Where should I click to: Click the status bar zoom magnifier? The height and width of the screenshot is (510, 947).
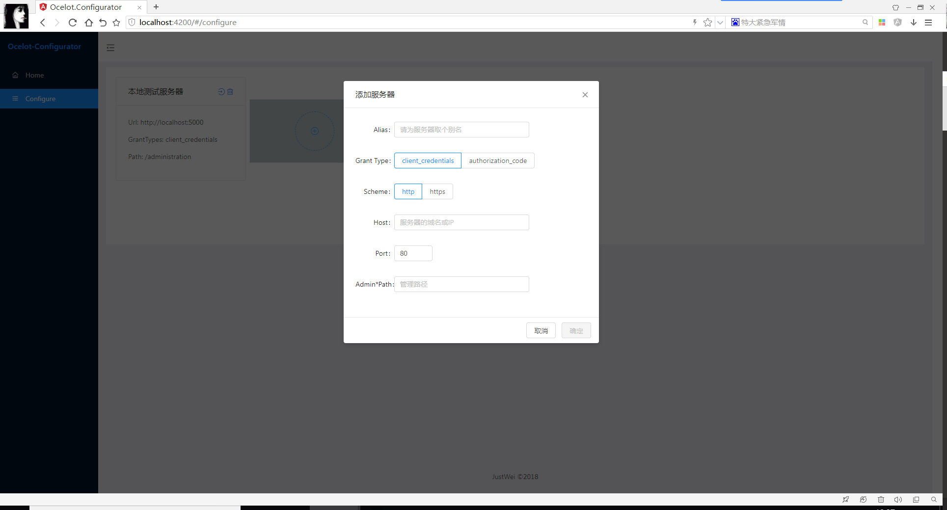pos(934,500)
